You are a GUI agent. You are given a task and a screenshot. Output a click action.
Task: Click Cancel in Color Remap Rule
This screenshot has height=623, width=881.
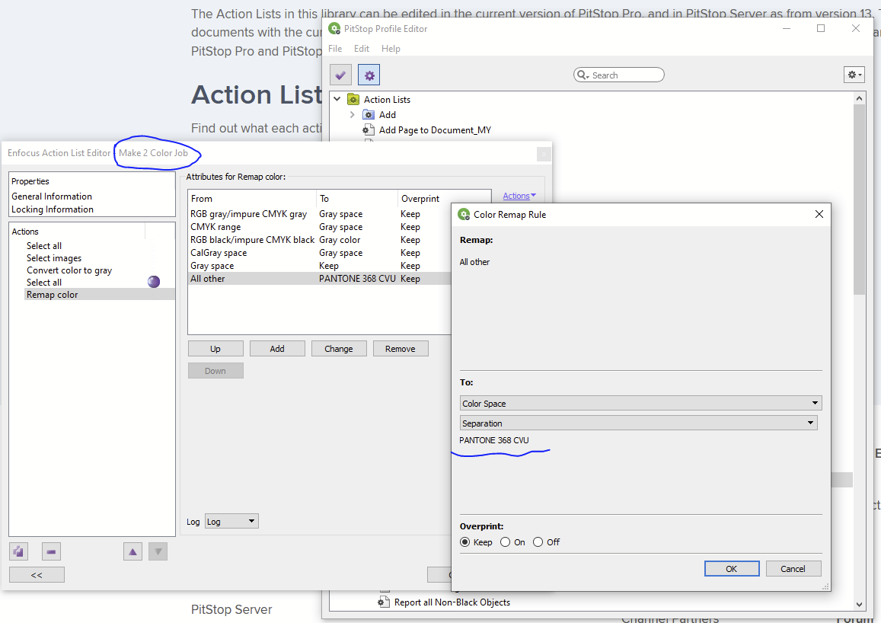tap(793, 568)
